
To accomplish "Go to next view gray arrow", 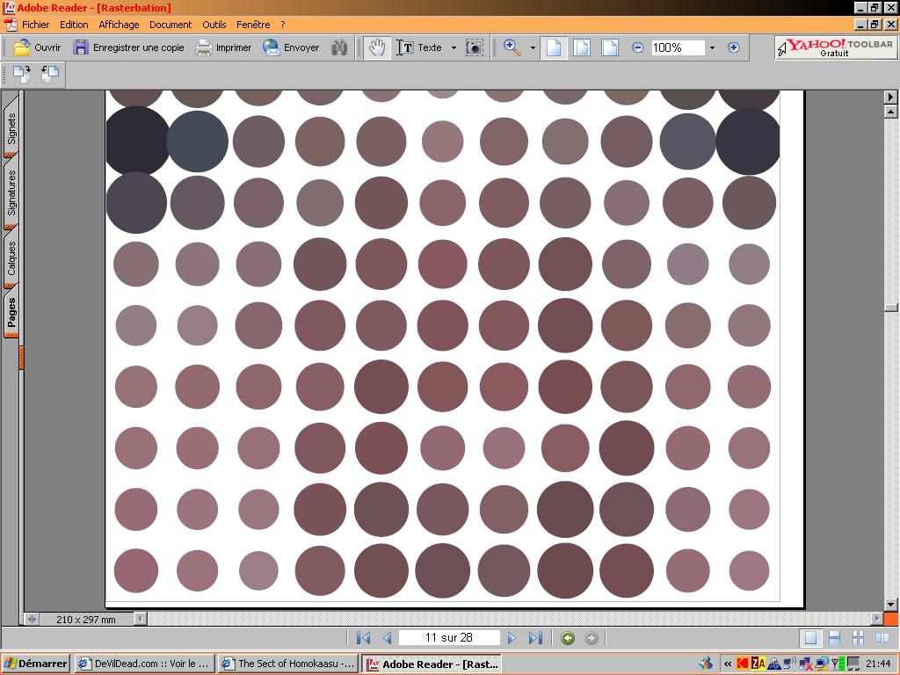I will 592,638.
